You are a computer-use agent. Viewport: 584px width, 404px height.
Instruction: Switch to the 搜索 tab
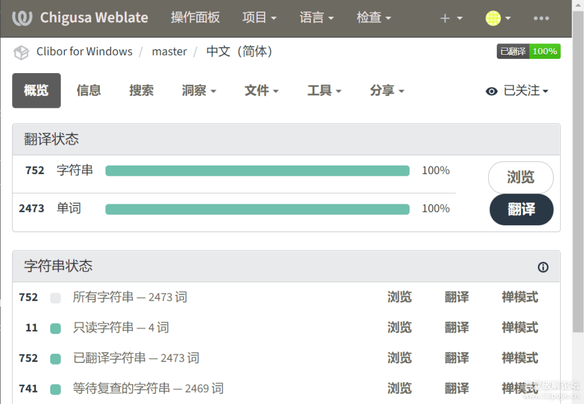coord(141,90)
